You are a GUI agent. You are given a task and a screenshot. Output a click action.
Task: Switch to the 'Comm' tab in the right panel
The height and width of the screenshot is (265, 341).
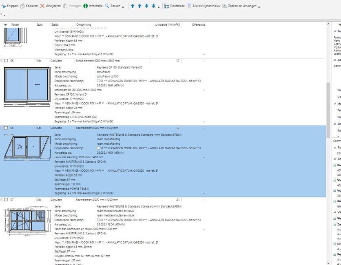pyautogui.click(x=337, y=141)
